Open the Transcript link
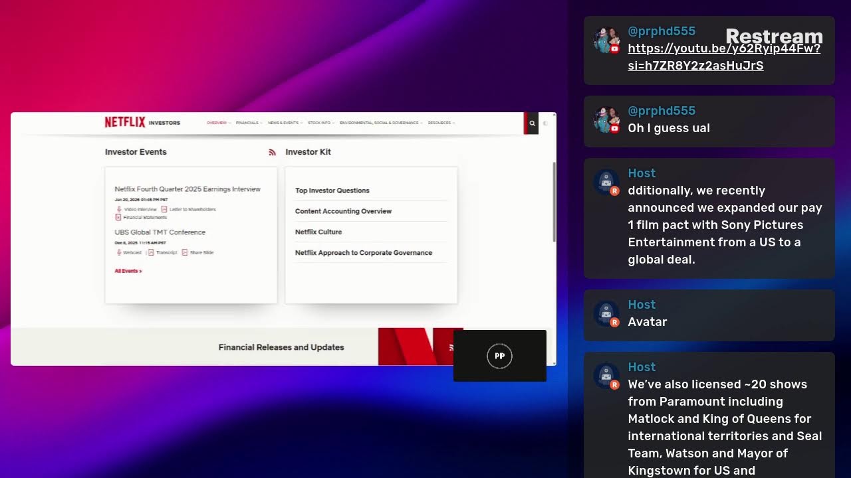 coord(167,252)
